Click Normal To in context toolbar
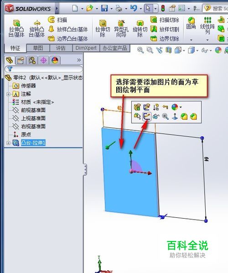 (x=175, y=116)
